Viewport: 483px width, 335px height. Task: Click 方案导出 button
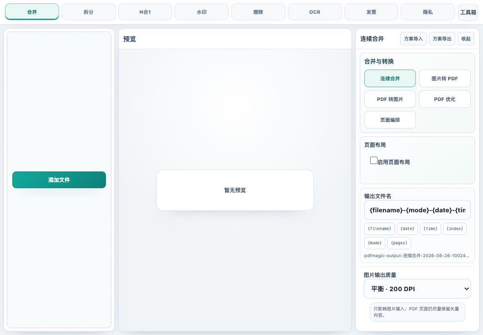(442, 39)
